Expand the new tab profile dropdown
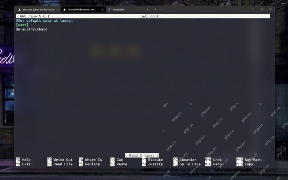 (162, 9)
